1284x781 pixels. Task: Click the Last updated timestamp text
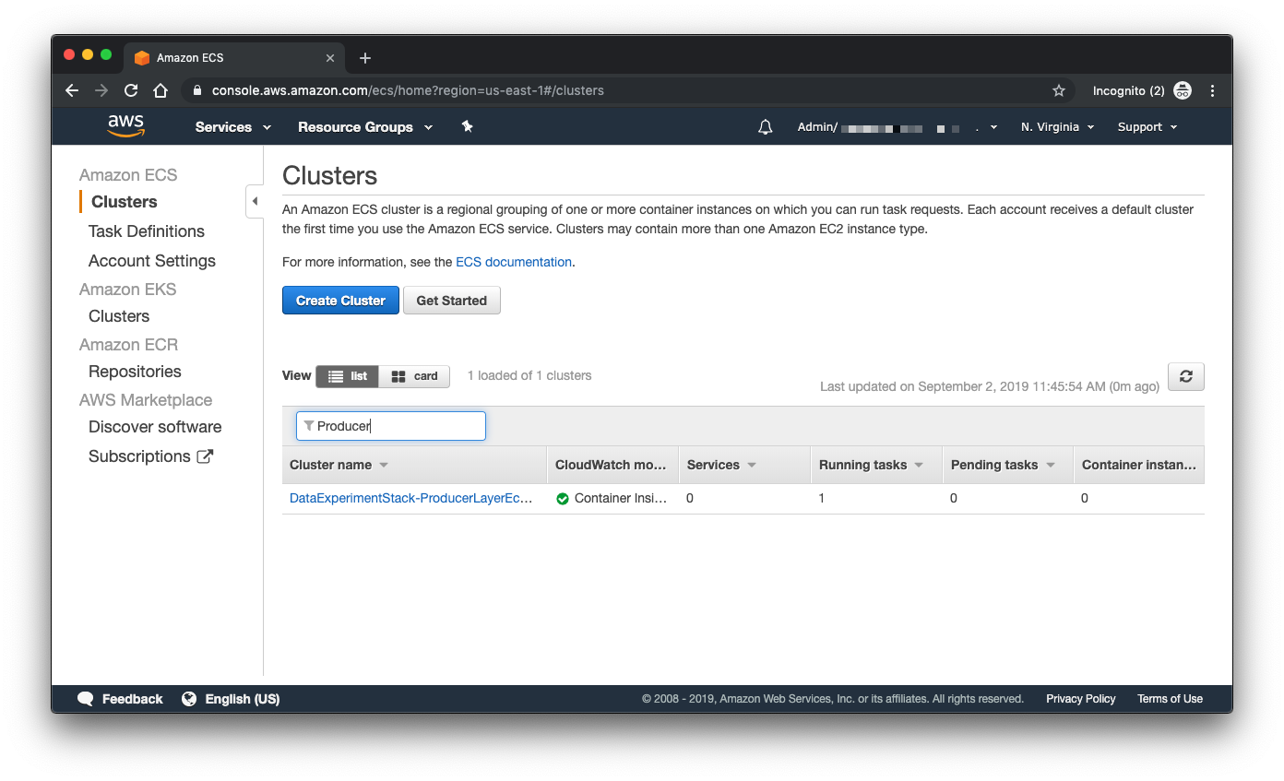click(990, 386)
